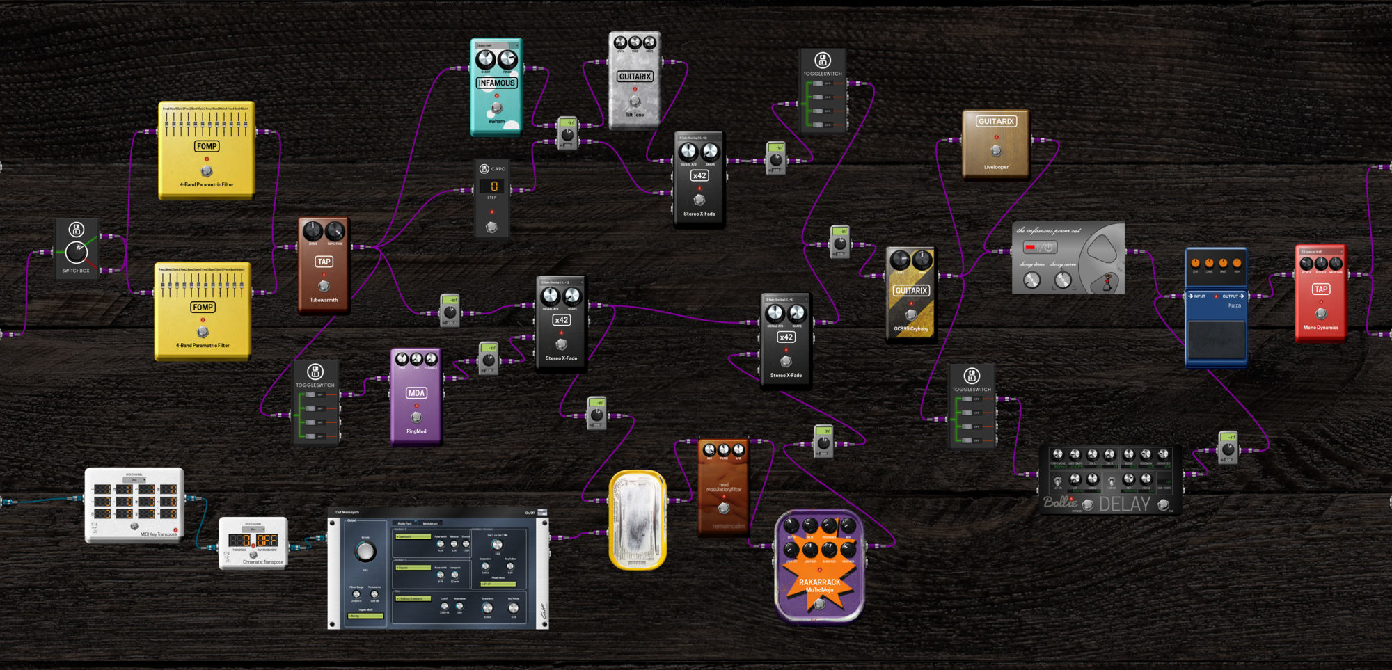Image resolution: width=1392 pixels, height=670 pixels.
Task: Click the TAP logo on Tubewarmth pedal
Action: coord(324,262)
